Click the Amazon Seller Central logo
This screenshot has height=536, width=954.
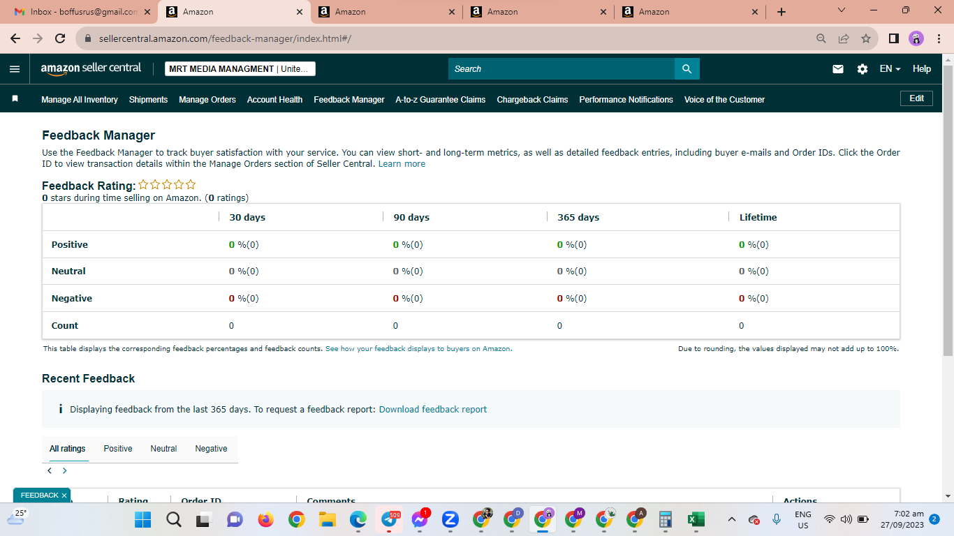[91, 68]
